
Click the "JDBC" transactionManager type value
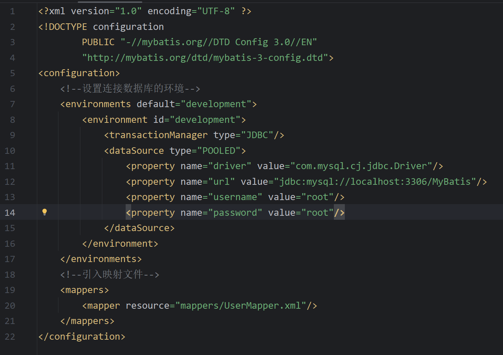pos(257,135)
